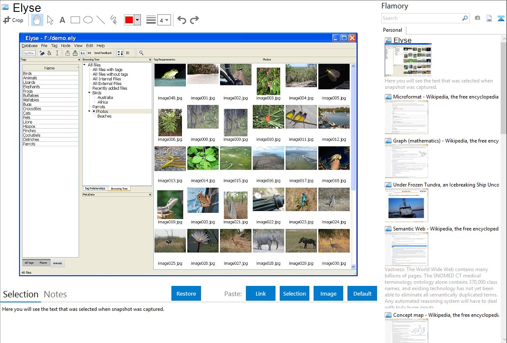This screenshot has height=343, width=507.
Task: Open the Personal tab
Action: (392, 30)
